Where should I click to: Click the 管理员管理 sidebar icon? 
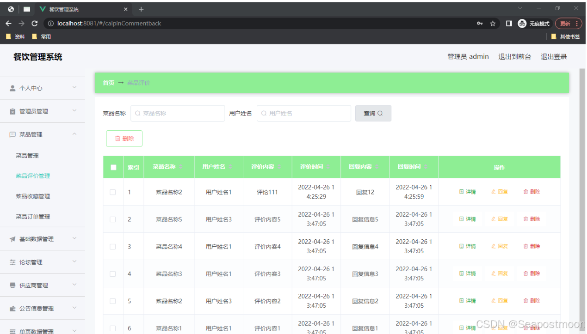(12, 111)
